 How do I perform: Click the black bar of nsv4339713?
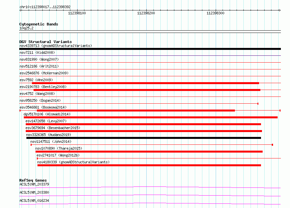tap(150, 49)
